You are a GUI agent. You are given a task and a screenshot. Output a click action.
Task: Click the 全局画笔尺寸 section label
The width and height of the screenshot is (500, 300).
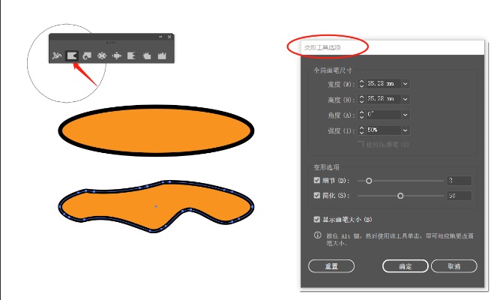point(333,70)
